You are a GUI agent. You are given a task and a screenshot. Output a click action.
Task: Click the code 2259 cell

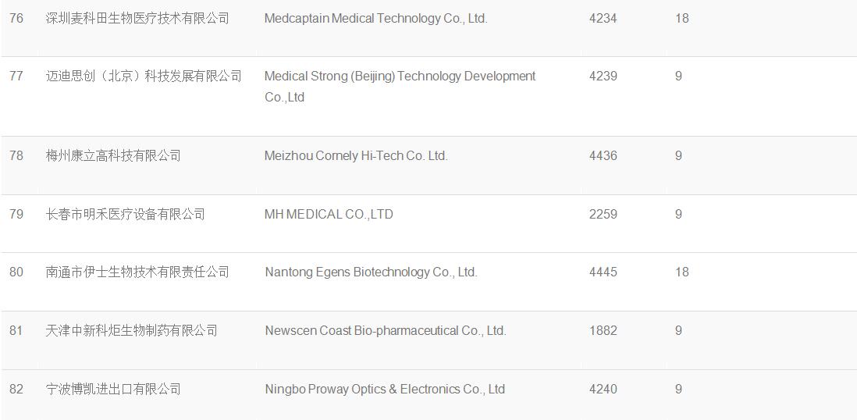603,214
